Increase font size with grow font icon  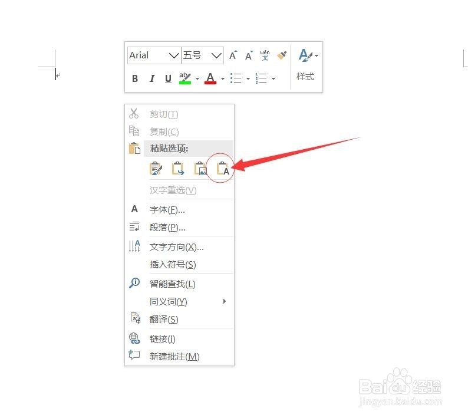point(233,55)
